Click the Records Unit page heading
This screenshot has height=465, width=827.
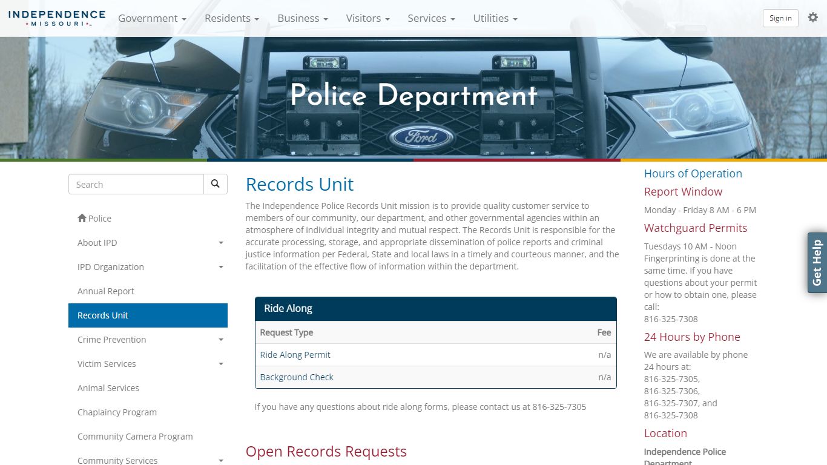pyautogui.click(x=300, y=184)
